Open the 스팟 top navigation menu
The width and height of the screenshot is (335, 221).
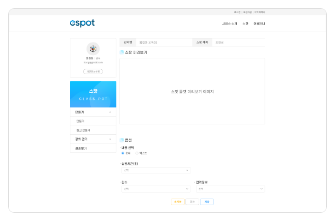[246, 24]
